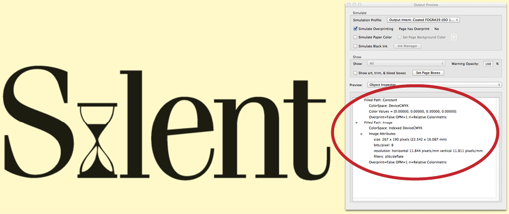Image resolution: width=509 pixels, height=214 pixels.
Task: Select the resolution horizontal 11.844 row
Action: pyautogui.click(x=428, y=151)
